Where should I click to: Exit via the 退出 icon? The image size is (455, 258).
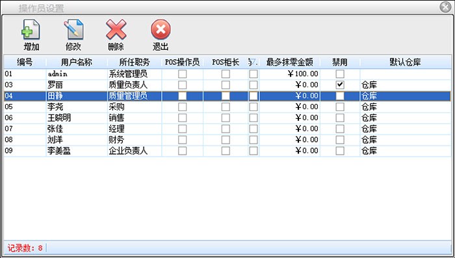(161, 34)
